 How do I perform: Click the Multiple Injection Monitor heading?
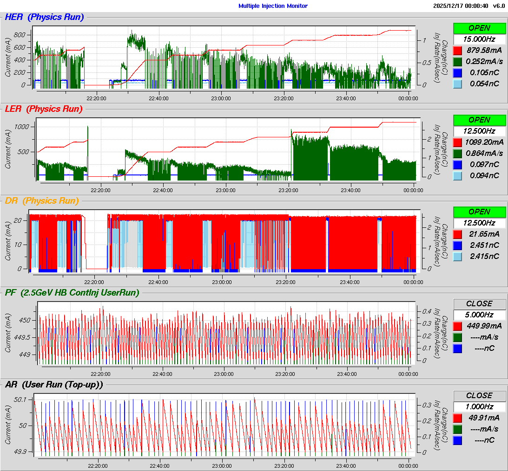pyautogui.click(x=273, y=6)
